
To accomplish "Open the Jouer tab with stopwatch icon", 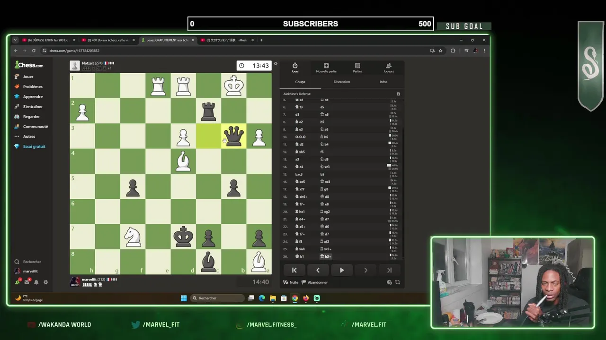I will pos(295,68).
